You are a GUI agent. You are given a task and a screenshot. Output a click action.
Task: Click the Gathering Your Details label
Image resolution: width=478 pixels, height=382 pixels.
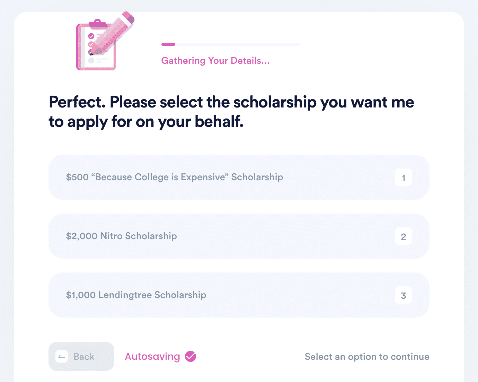click(x=215, y=61)
